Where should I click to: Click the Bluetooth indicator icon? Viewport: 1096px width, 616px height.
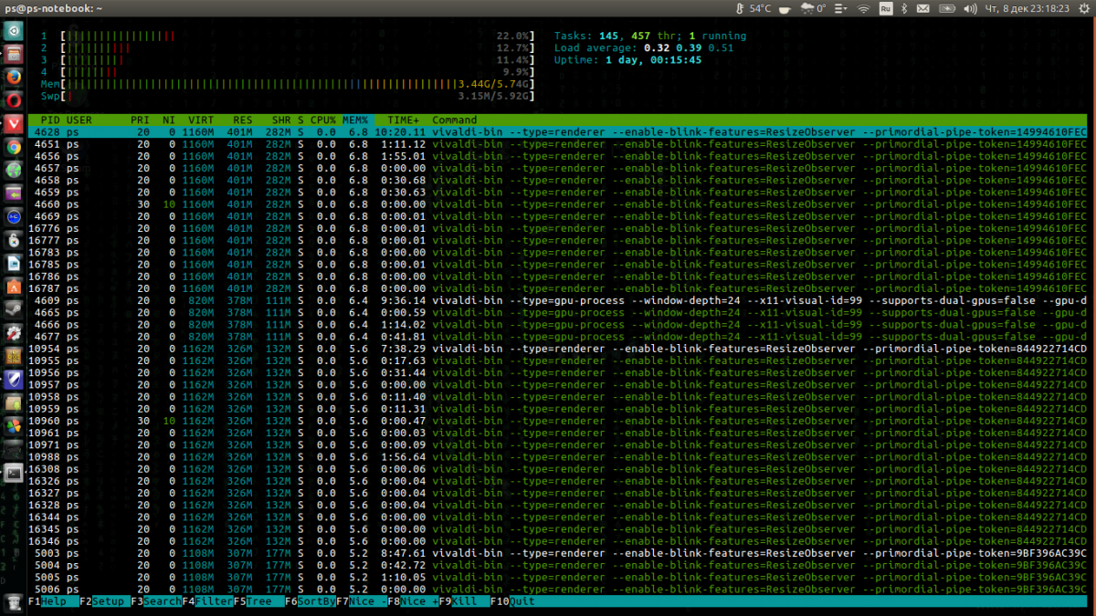click(905, 8)
